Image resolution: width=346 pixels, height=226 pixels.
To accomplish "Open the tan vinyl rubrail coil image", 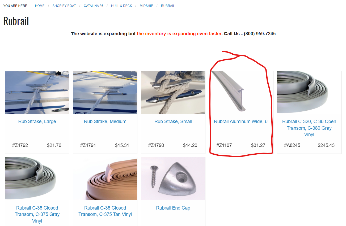I will click(105, 179).
